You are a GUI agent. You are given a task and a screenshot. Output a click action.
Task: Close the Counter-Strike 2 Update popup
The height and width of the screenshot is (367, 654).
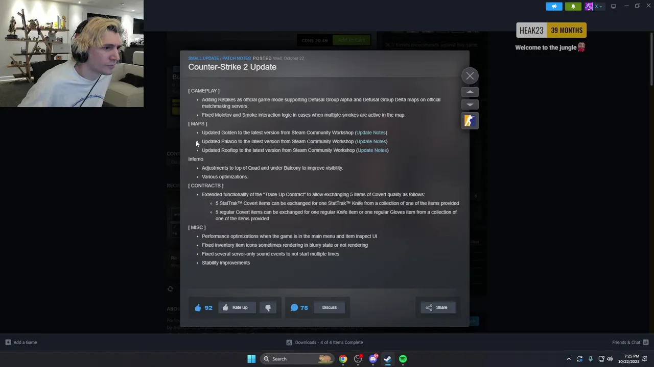pyautogui.click(x=470, y=76)
